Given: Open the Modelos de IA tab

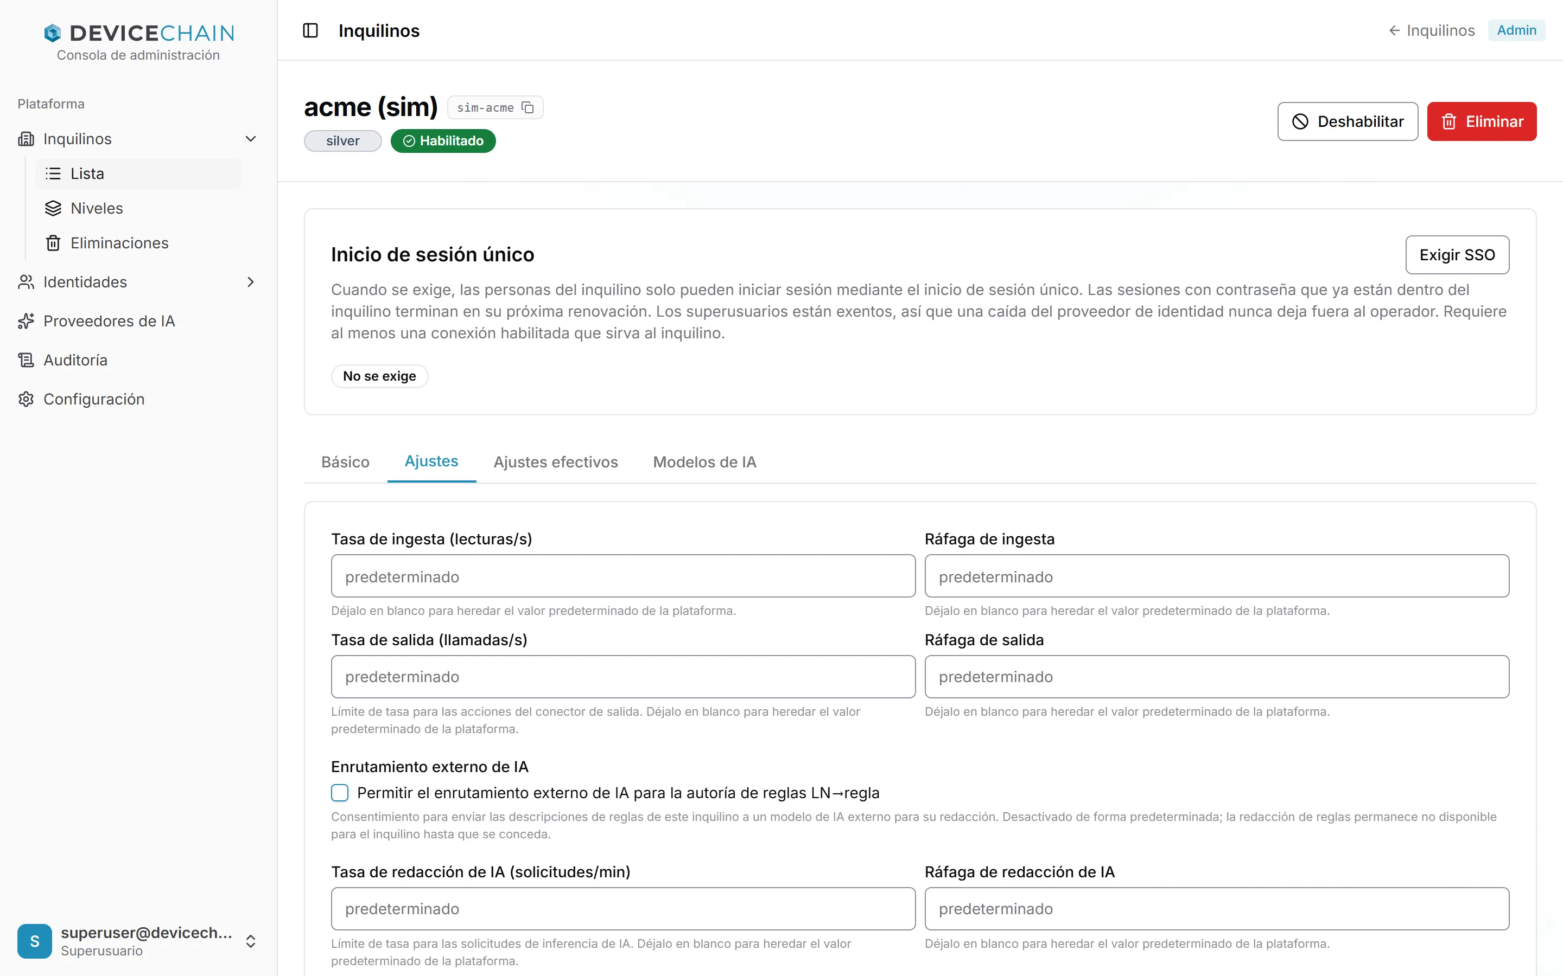Looking at the screenshot, I should coord(704,462).
